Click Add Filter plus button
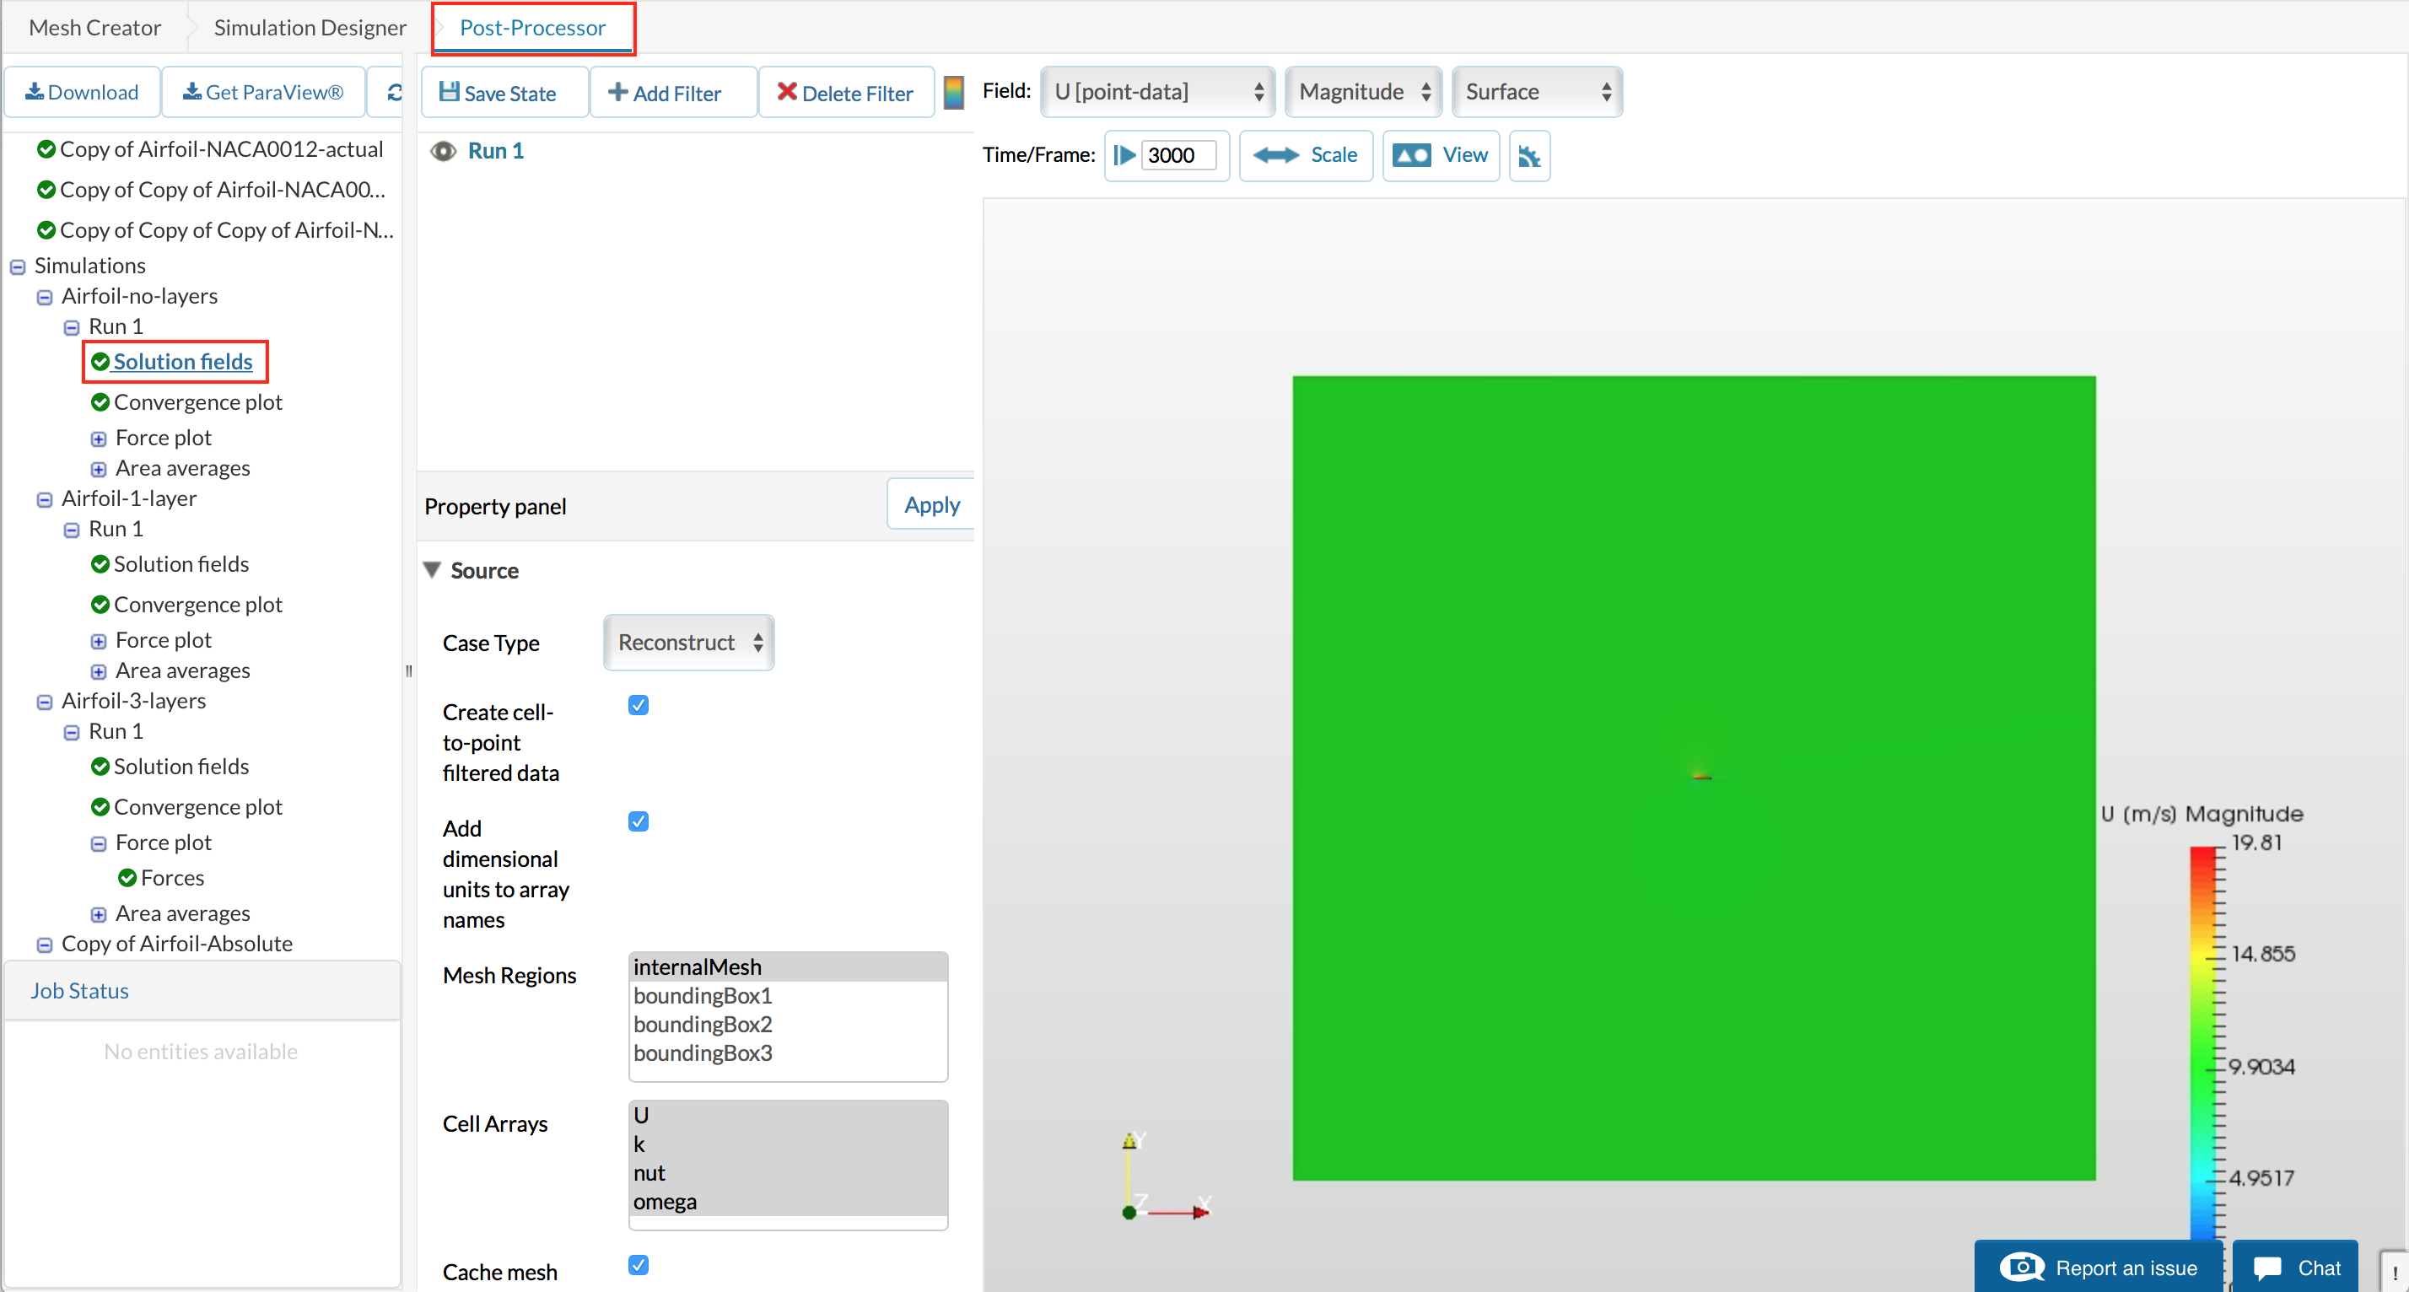The height and width of the screenshot is (1292, 2409). [666, 93]
